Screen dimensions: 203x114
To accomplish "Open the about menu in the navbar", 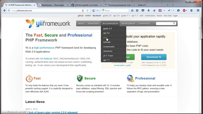I will click(81, 23).
